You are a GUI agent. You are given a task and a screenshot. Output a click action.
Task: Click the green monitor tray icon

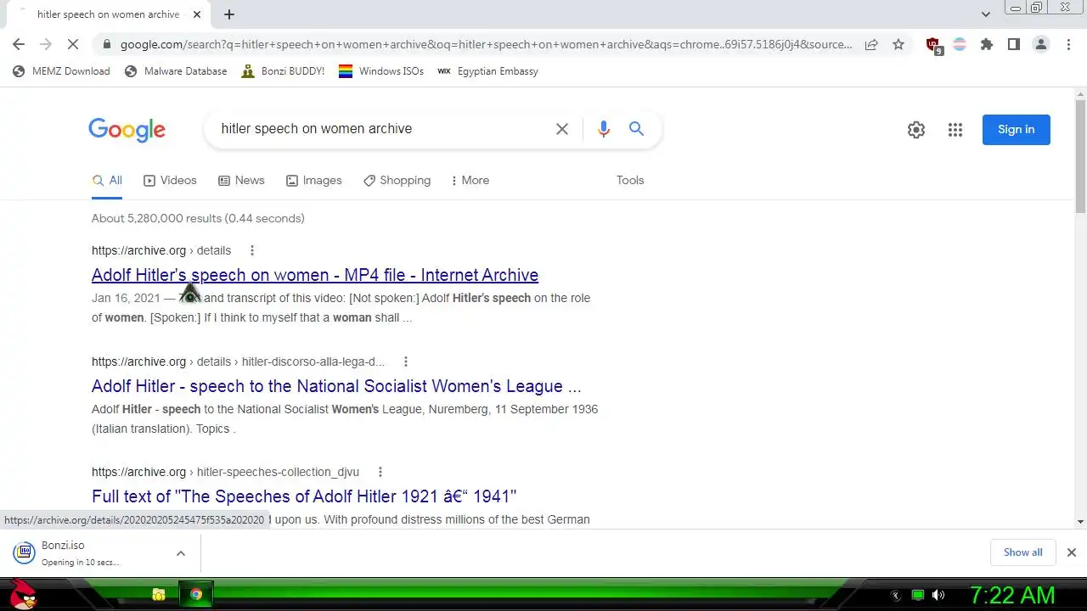click(917, 595)
